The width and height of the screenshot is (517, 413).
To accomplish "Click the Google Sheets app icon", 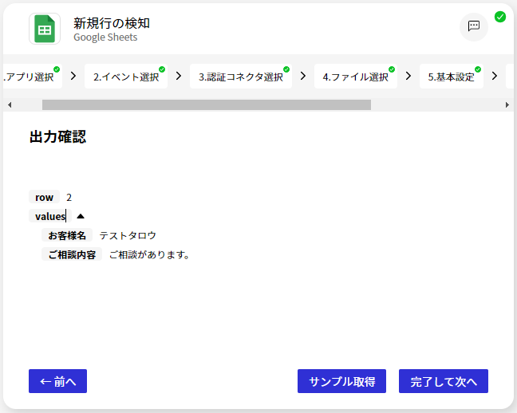I will coord(45,29).
